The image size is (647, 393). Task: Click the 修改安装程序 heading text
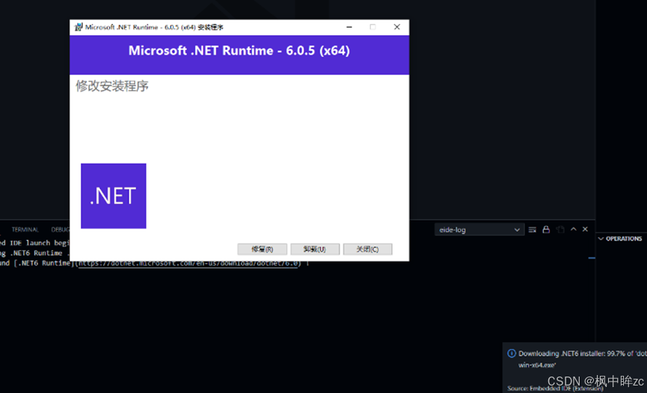[x=111, y=86]
